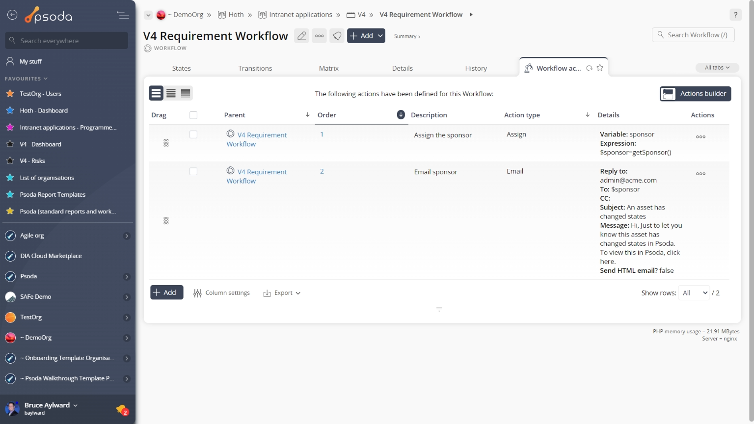Select the Assign the sponsor row checkbox

click(193, 134)
